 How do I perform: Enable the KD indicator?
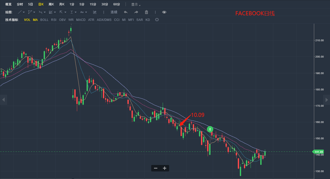pos(148,20)
